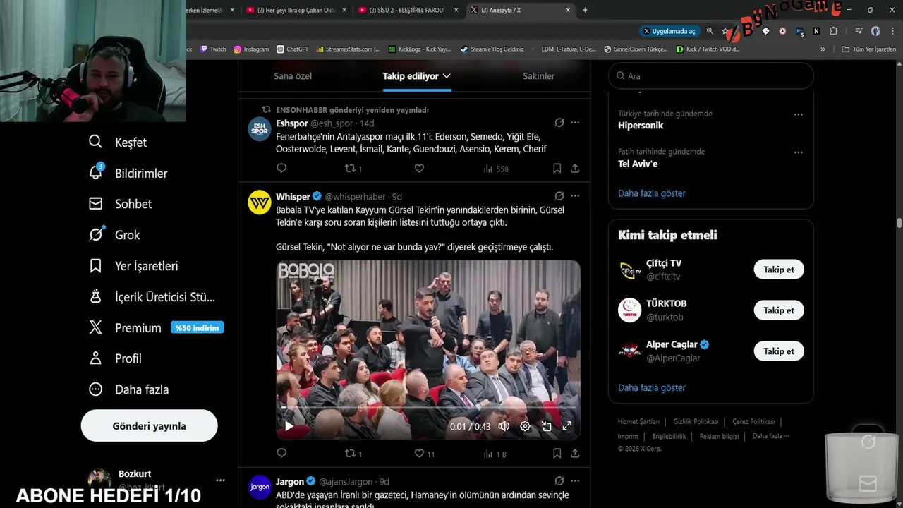Open Daha fazla sidebar menu
Screen dimensions: 903x508
pos(128,389)
